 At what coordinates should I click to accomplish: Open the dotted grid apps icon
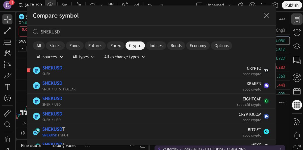click(x=297, y=105)
